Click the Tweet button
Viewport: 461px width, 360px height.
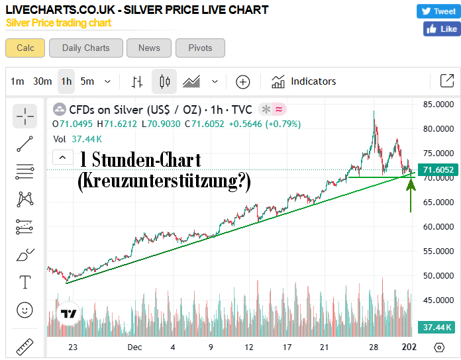pyautogui.click(x=437, y=11)
